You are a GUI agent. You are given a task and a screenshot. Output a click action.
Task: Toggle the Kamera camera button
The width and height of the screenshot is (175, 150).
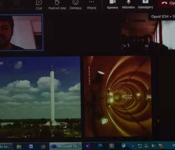click(112, 5)
